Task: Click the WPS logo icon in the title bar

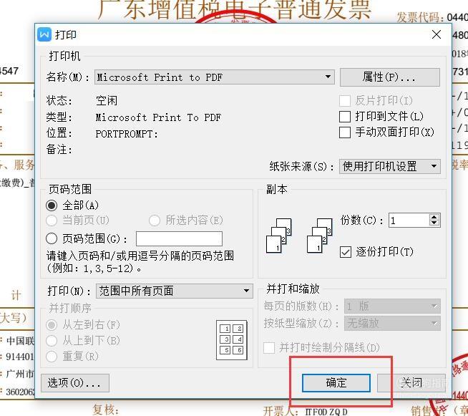Action: pos(44,34)
